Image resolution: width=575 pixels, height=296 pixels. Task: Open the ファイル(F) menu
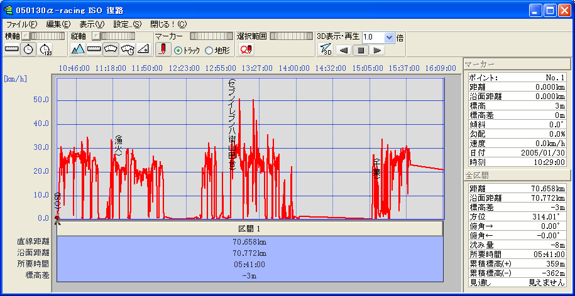(x=21, y=24)
